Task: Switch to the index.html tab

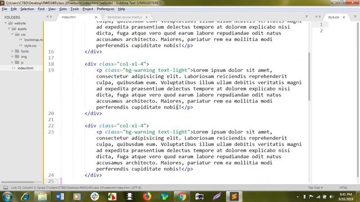Action: click(x=69, y=17)
